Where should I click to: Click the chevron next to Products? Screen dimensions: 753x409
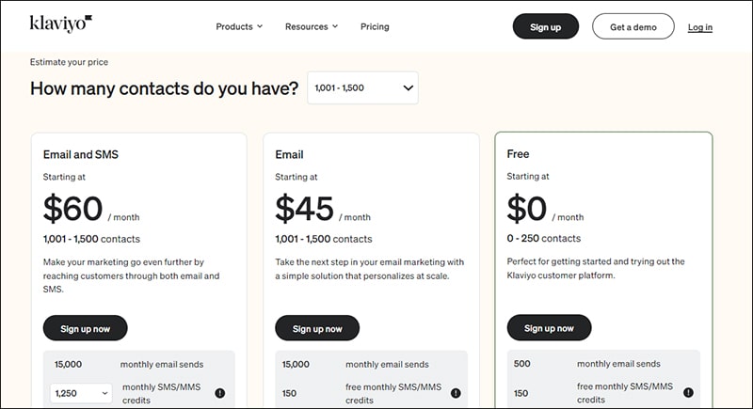[260, 26]
